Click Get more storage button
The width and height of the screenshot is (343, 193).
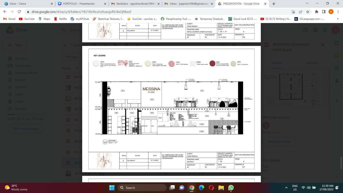26,129
